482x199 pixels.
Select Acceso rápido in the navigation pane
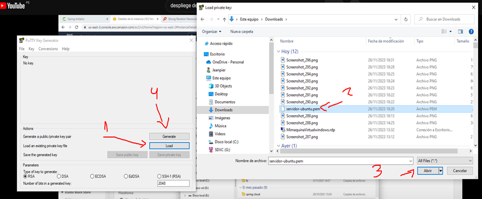tap(218, 43)
